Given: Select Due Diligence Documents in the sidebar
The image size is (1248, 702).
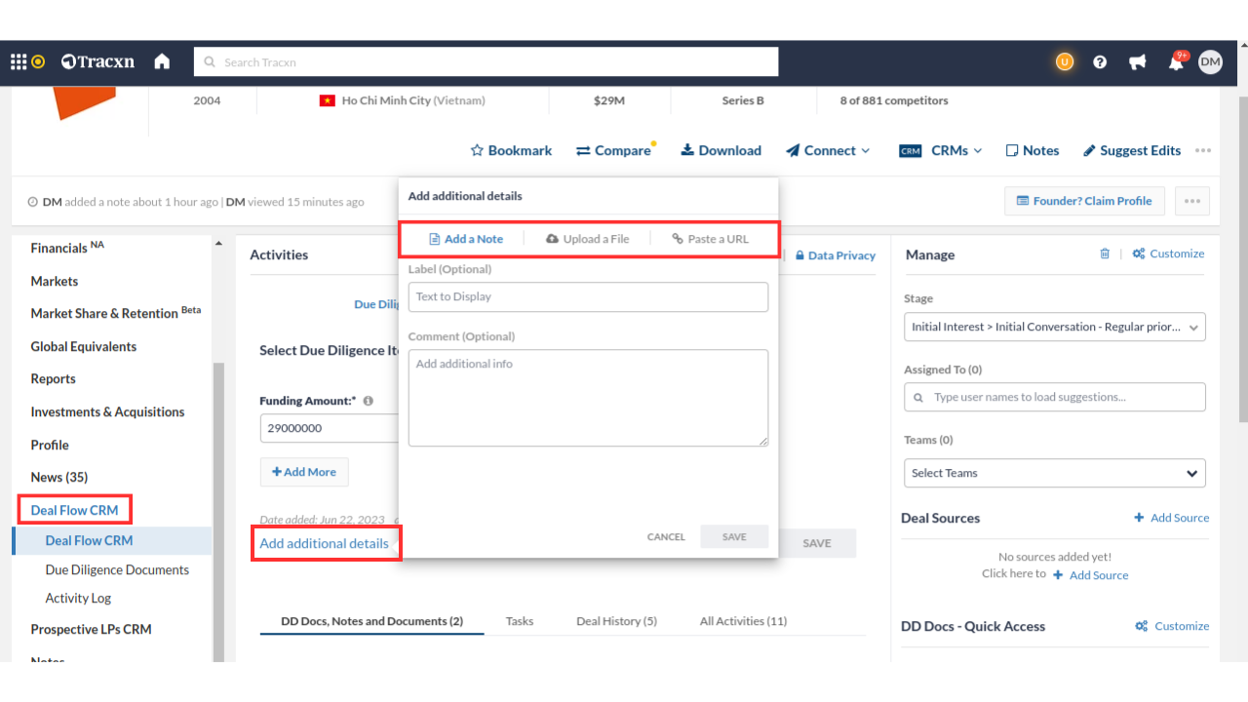Looking at the screenshot, I should [117, 569].
